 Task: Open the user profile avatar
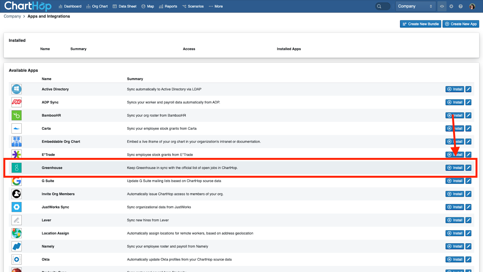point(472,6)
